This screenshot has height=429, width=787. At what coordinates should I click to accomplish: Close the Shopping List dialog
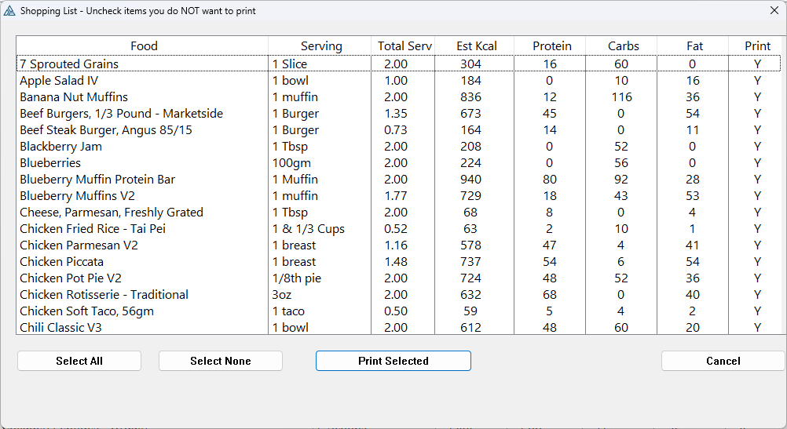[773, 11]
